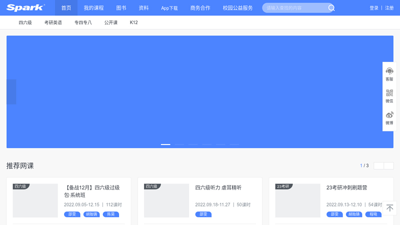Image resolution: width=400 pixels, height=225 pixels.
Task: Open thumbnail of 四六级听力 虐耳精听 course
Action: tap(166, 200)
